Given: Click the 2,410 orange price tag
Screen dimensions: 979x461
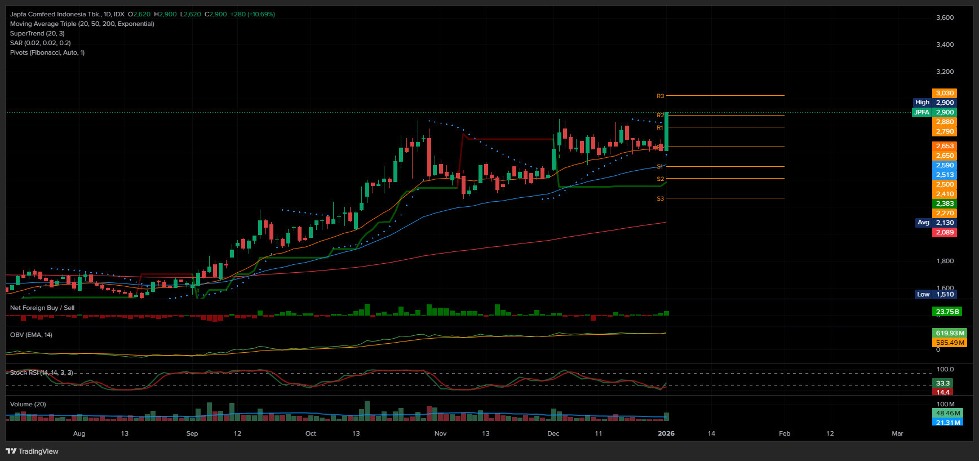Looking at the screenshot, I should [945, 194].
